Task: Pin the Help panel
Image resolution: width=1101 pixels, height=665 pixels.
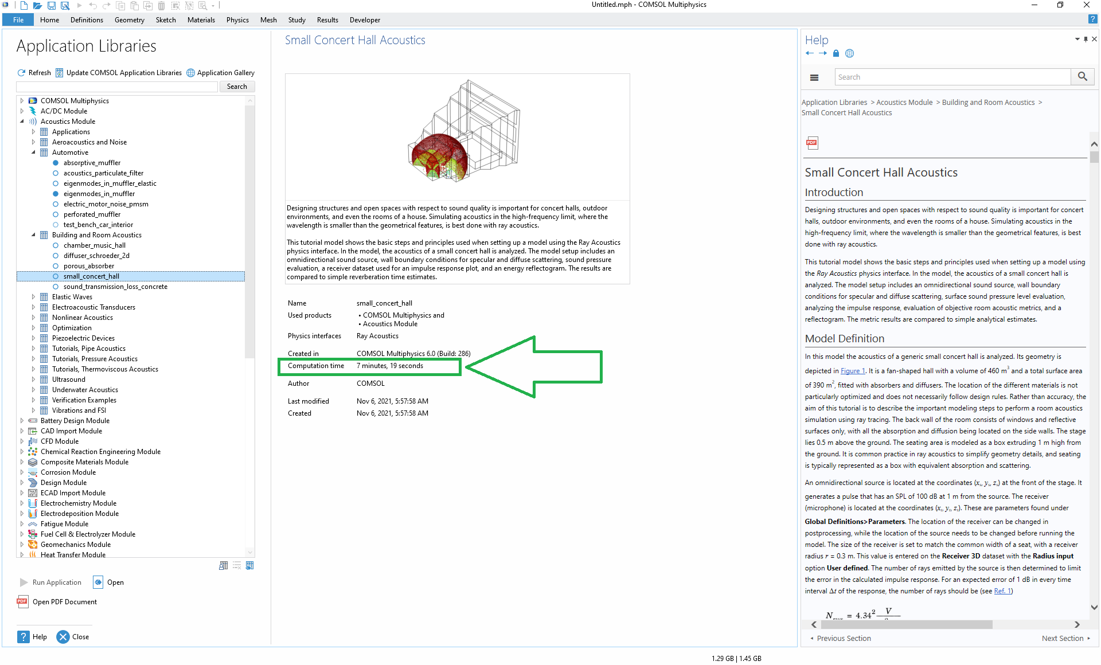Action: 1086,39
